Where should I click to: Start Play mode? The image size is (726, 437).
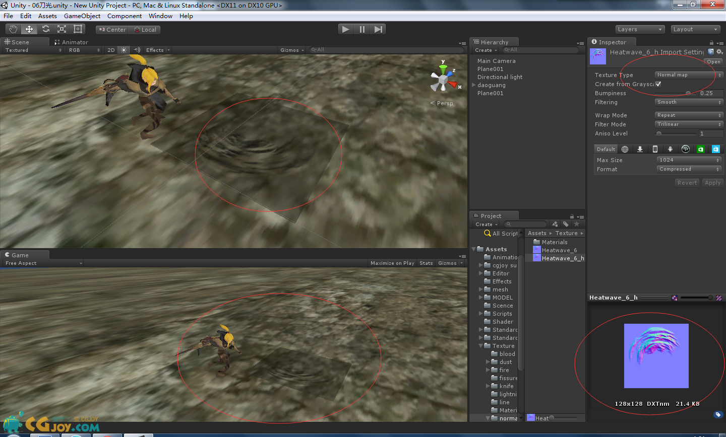[x=346, y=29]
